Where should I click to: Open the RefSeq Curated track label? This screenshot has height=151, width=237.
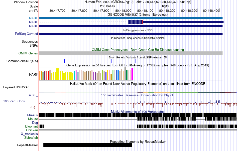click(x=26, y=34)
